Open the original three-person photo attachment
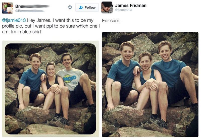Screen dimensions: 201x138 tap(51, 89)
